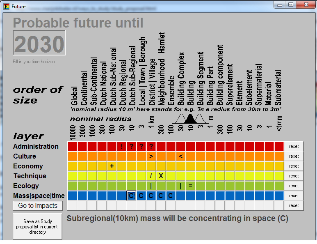Click the Future window title bar icon
The height and width of the screenshot is (244, 317).
coord(6,7)
